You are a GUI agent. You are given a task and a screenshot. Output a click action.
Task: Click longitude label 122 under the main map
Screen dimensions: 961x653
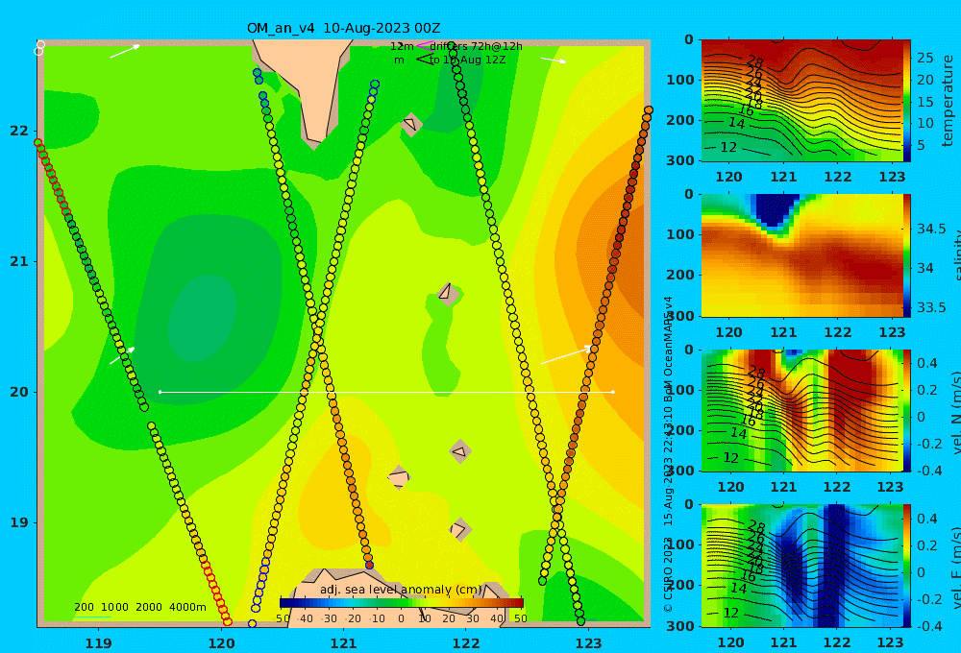point(466,643)
